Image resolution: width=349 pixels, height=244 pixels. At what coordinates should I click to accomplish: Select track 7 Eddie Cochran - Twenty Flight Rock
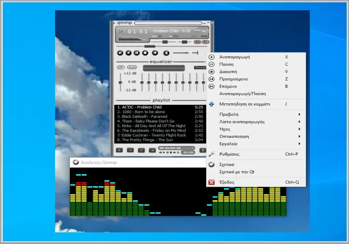pos(160,135)
